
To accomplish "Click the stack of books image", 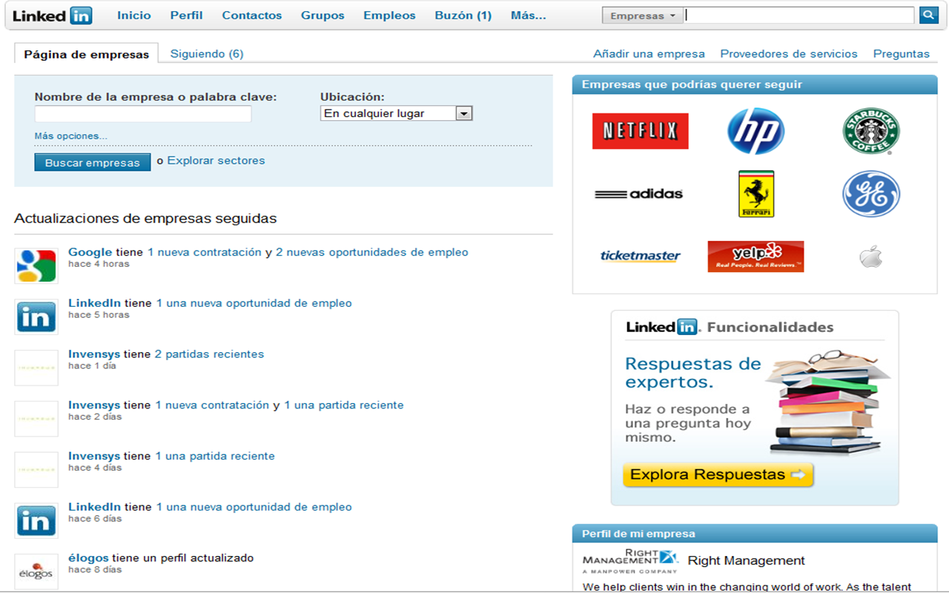I will click(828, 404).
